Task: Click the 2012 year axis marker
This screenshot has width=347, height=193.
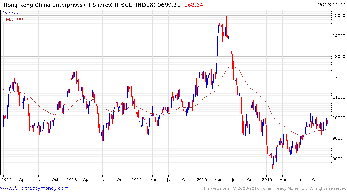Action: click(6, 180)
